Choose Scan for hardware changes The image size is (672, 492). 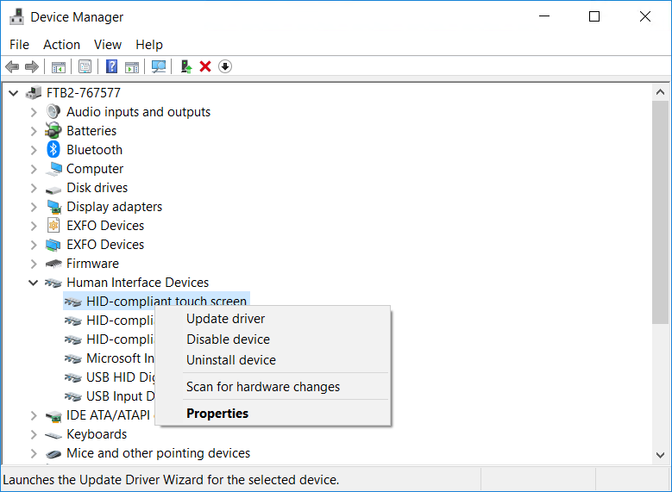click(273, 387)
